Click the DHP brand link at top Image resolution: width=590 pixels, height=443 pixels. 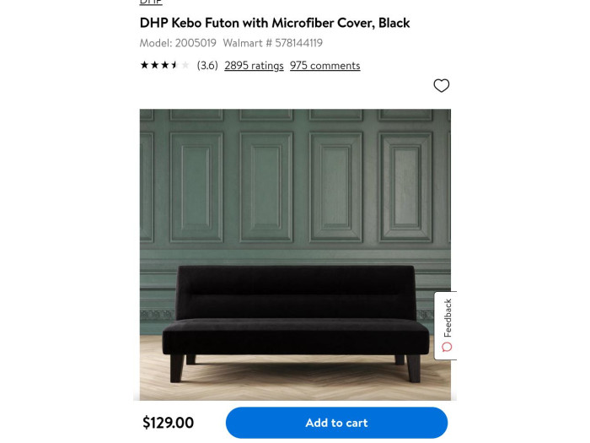(151, 2)
